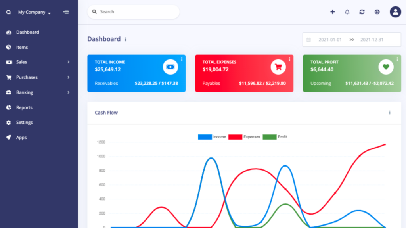406x228 pixels.
Task: Select the start date 2021-01-01
Action: click(330, 40)
